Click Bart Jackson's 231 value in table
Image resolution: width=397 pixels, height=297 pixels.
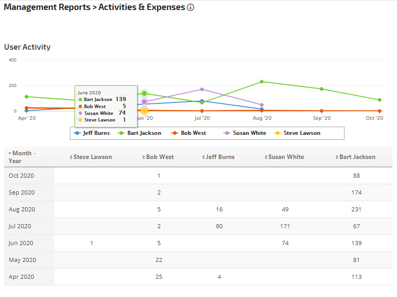pyautogui.click(x=356, y=210)
